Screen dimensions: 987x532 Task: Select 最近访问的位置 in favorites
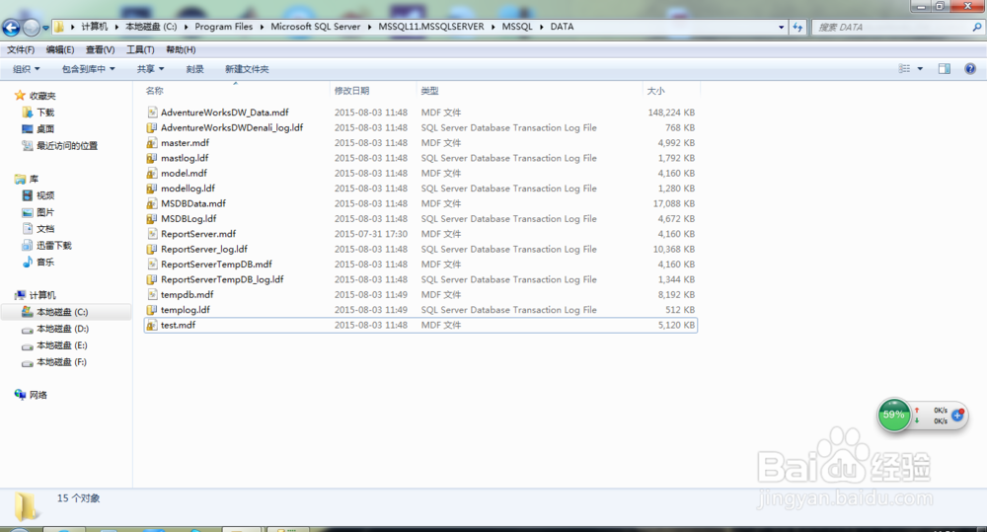[67, 145]
